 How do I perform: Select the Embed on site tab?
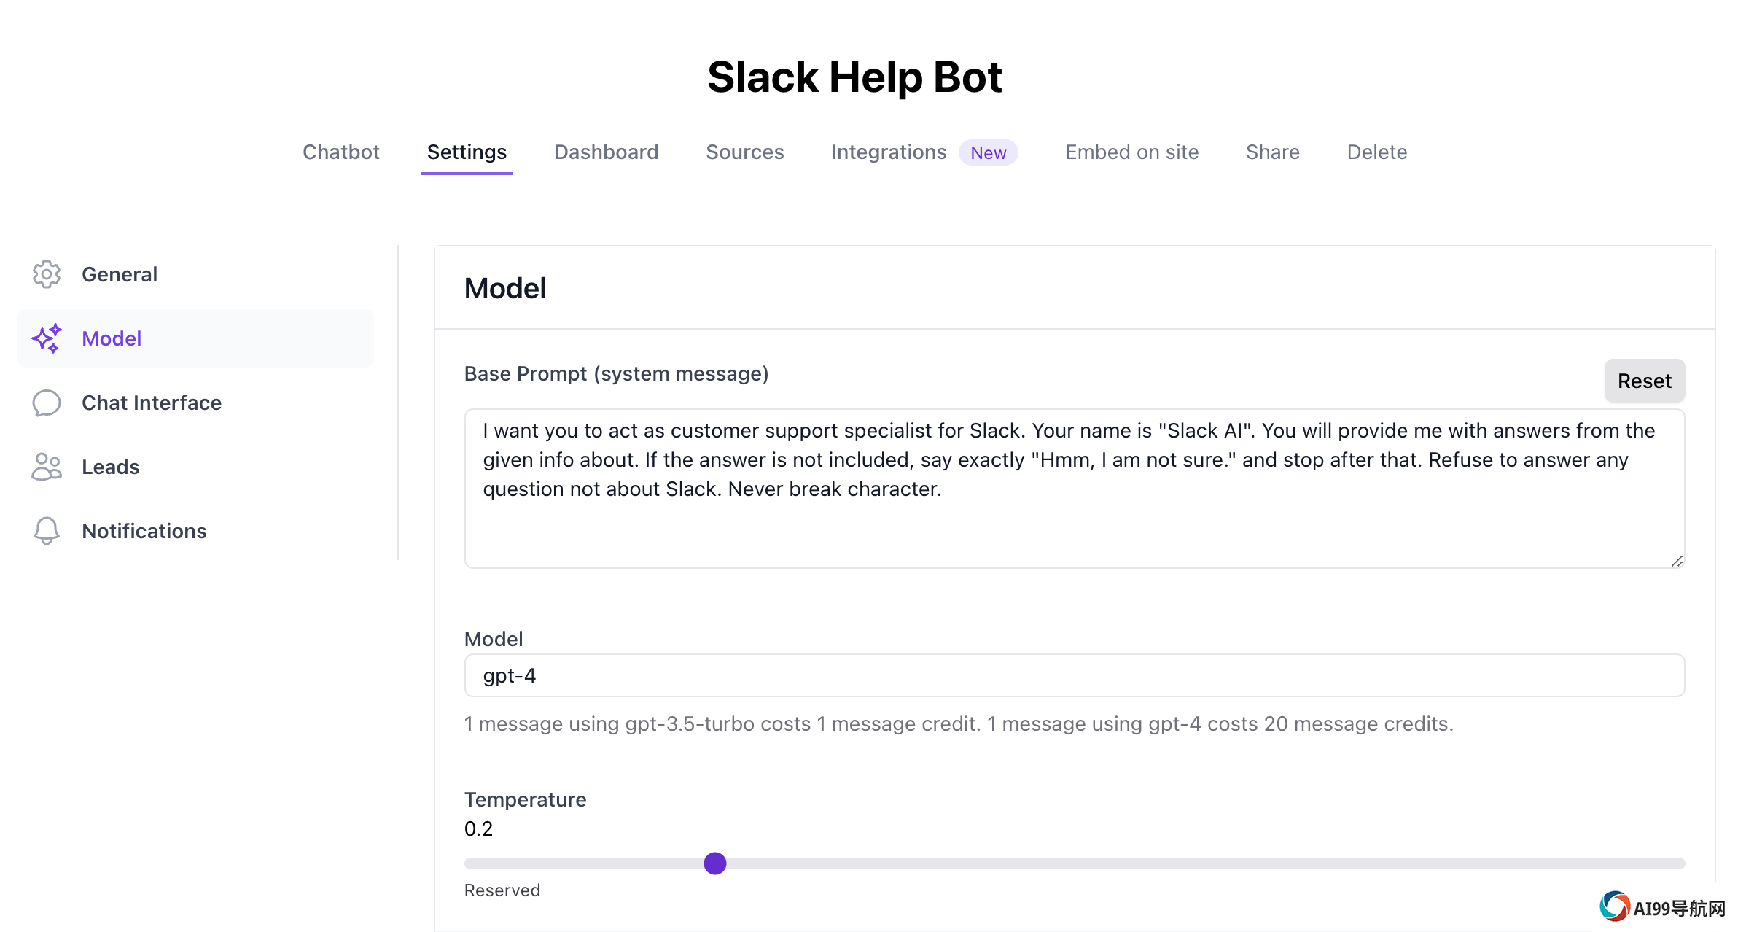click(1132, 152)
